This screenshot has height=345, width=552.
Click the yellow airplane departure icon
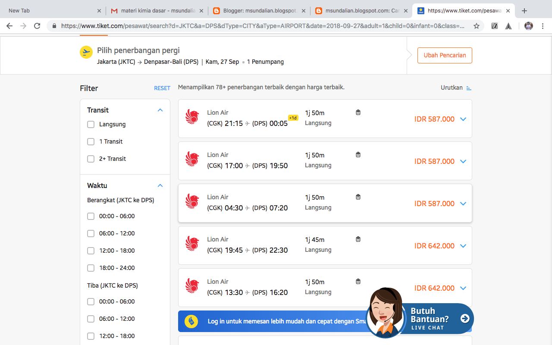point(86,52)
